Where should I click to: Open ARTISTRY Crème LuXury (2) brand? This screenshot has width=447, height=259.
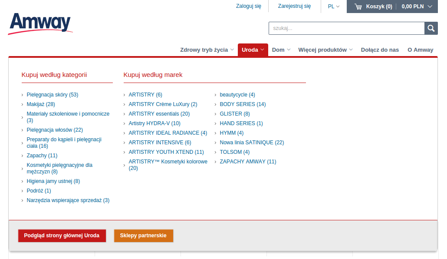point(163,104)
